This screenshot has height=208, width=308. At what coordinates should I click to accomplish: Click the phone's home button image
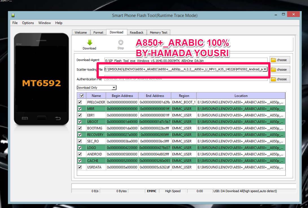click(41, 118)
